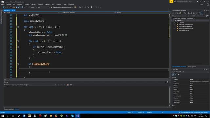Image resolution: width=210 pixels, height=118 pixels.
Task: Open the notifications flag icon in title bar
Action: 171,1
